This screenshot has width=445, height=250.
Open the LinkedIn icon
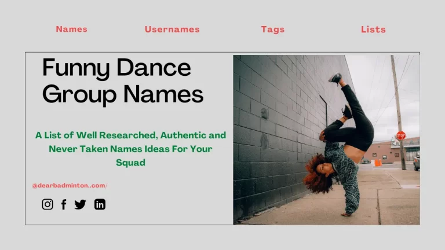tap(100, 204)
